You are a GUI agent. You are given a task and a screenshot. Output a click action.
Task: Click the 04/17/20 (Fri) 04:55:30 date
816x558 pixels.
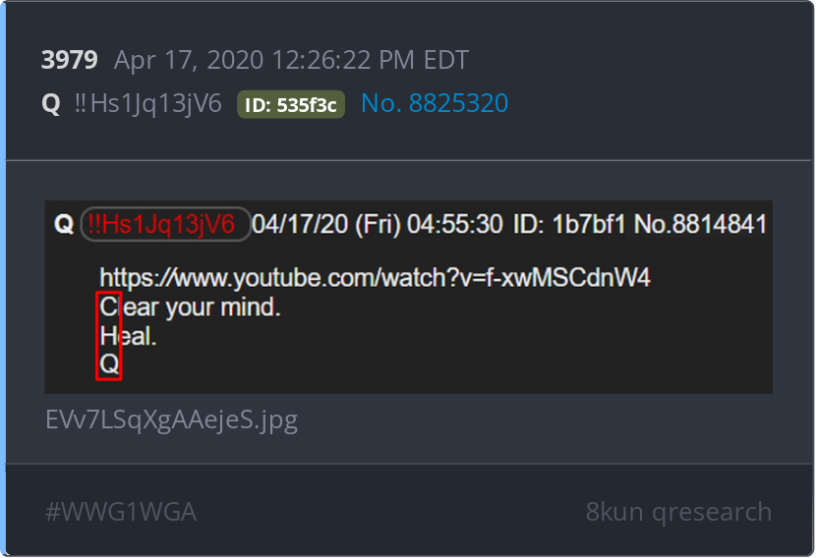378,224
